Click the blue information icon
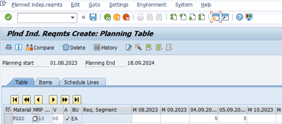 point(19,48)
